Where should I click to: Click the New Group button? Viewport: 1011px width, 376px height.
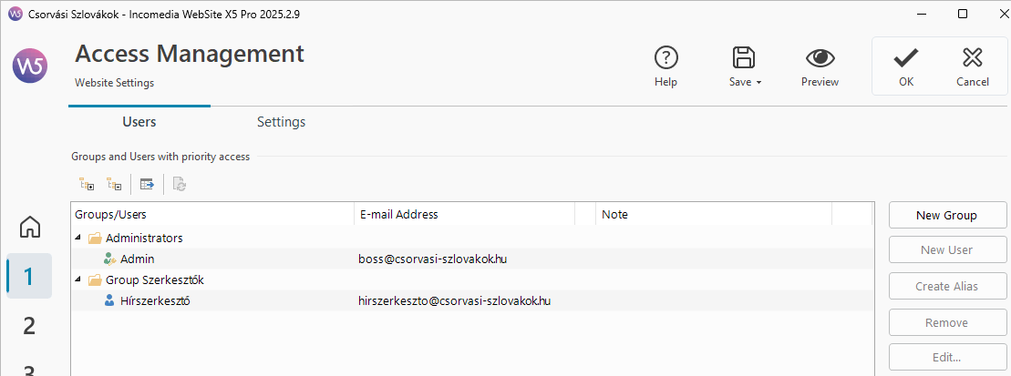pos(947,215)
